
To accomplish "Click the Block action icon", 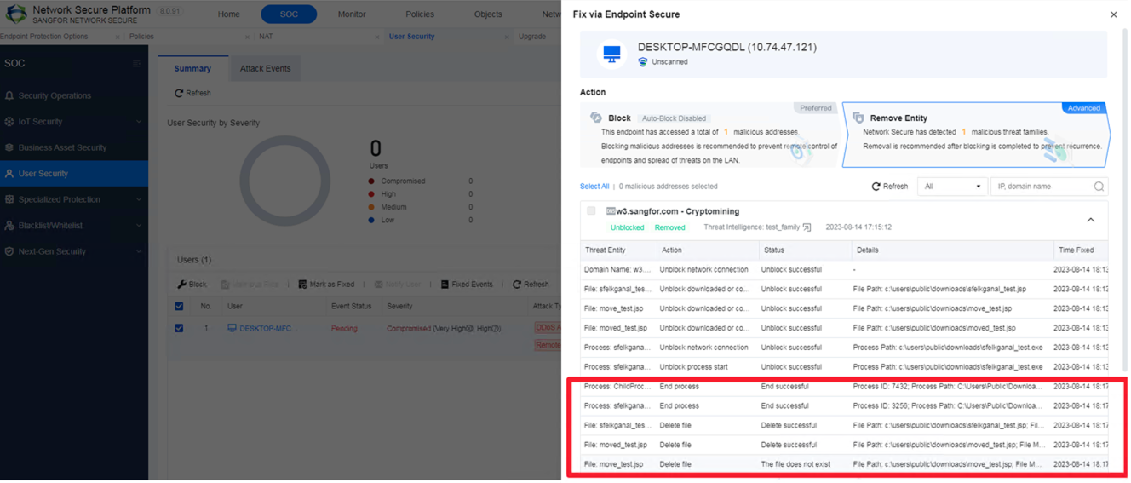I will (596, 118).
